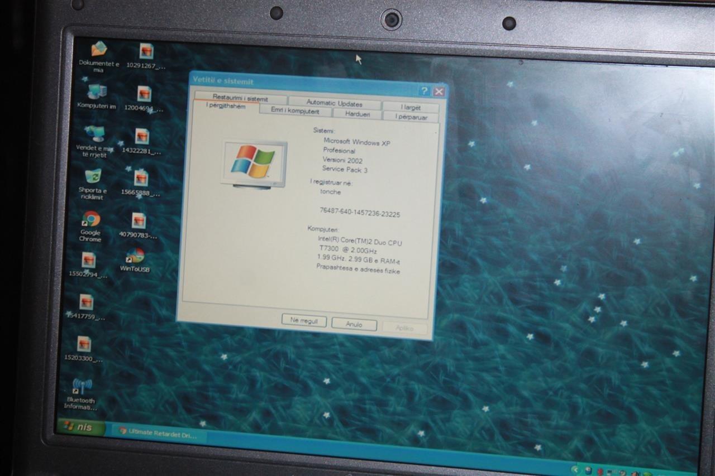
Task: Open Shporta e riciklimit recycle bin
Action: tap(93, 184)
